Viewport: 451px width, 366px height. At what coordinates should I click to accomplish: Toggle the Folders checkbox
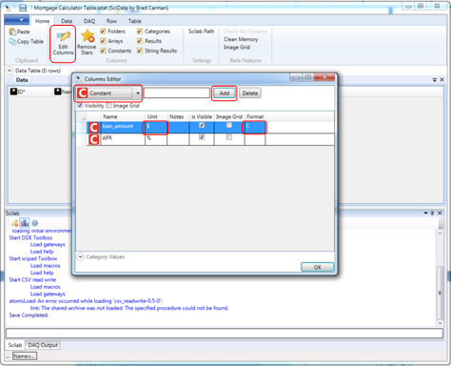(x=103, y=31)
